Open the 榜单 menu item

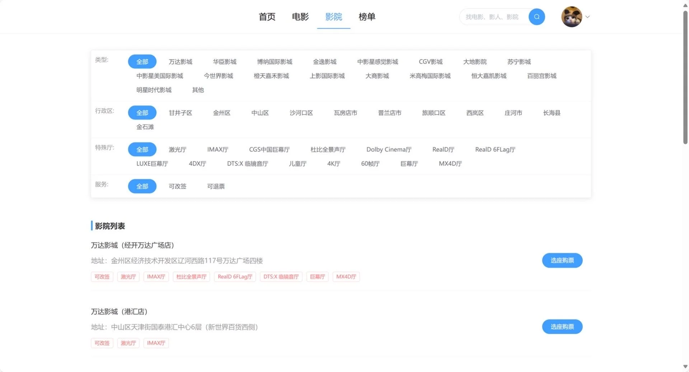point(367,17)
